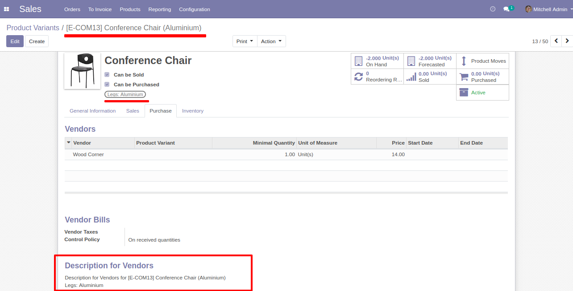This screenshot has height=291, width=573.
Task: Click the 14.00 price cell
Action: (391, 154)
